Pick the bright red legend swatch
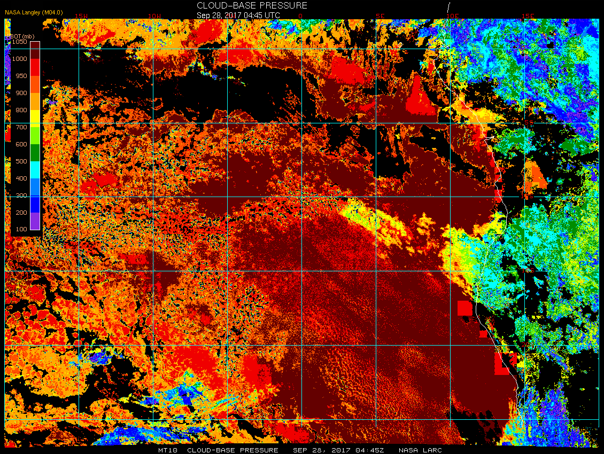This screenshot has width=604, height=454. pos(35,67)
